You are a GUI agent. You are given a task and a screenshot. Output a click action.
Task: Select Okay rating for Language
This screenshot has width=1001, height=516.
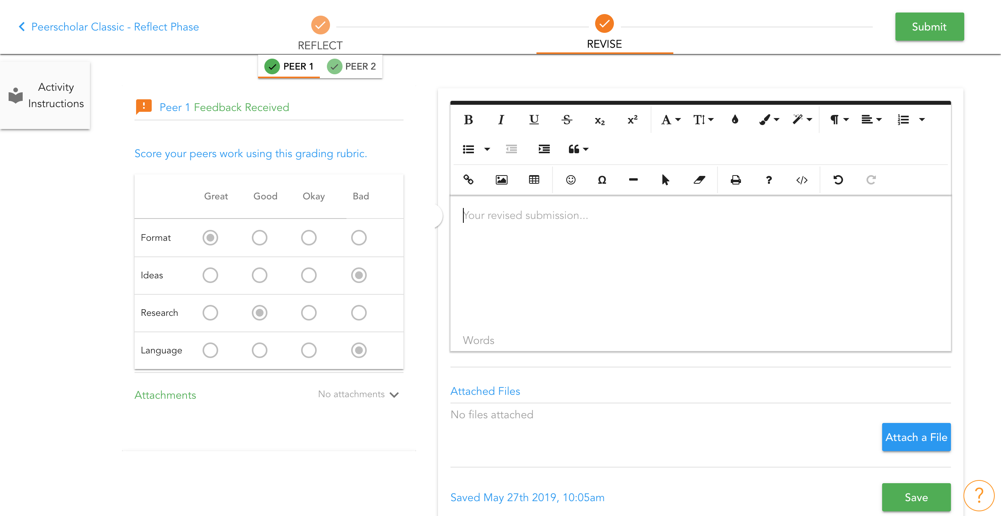coord(309,350)
